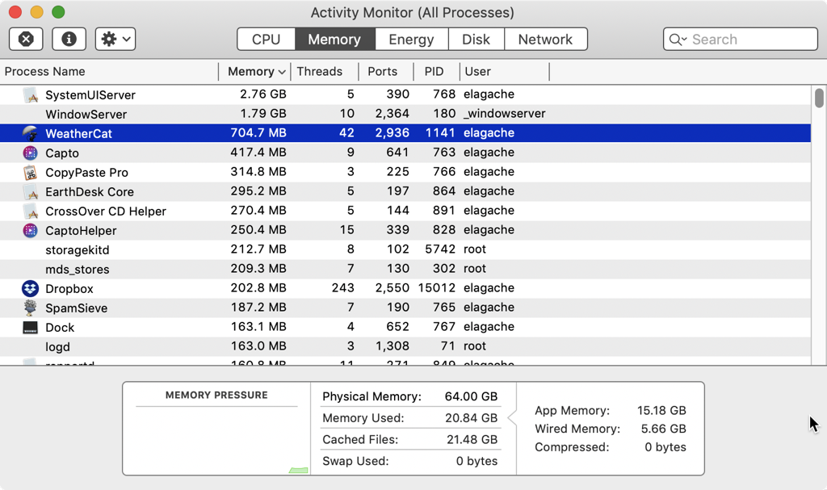Click the vertical scrollbar thumb
This screenshot has width=827, height=490.
(819, 98)
